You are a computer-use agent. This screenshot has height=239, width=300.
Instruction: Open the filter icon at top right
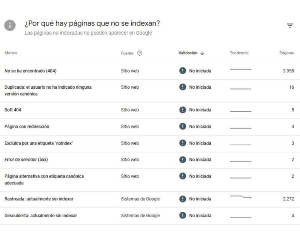tap(290, 26)
